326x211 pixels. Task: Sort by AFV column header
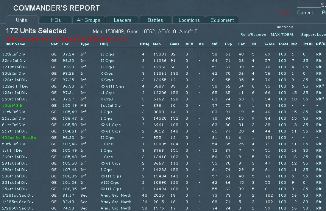189,44
